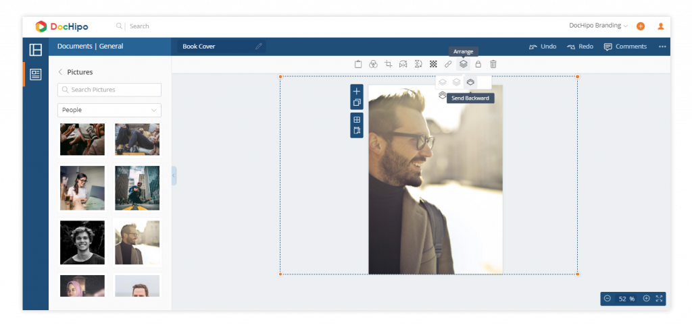Toggle fullscreen with the expand arrows icon

(x=660, y=299)
